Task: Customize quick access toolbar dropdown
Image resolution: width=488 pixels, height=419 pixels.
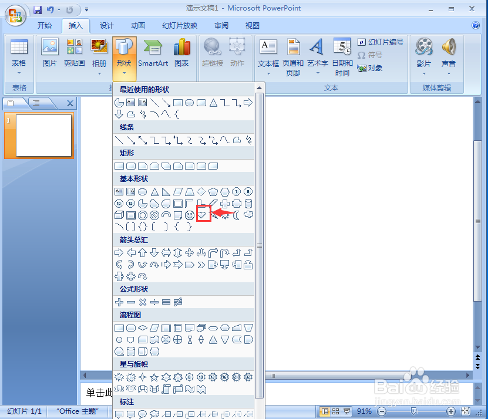Action: pos(86,9)
